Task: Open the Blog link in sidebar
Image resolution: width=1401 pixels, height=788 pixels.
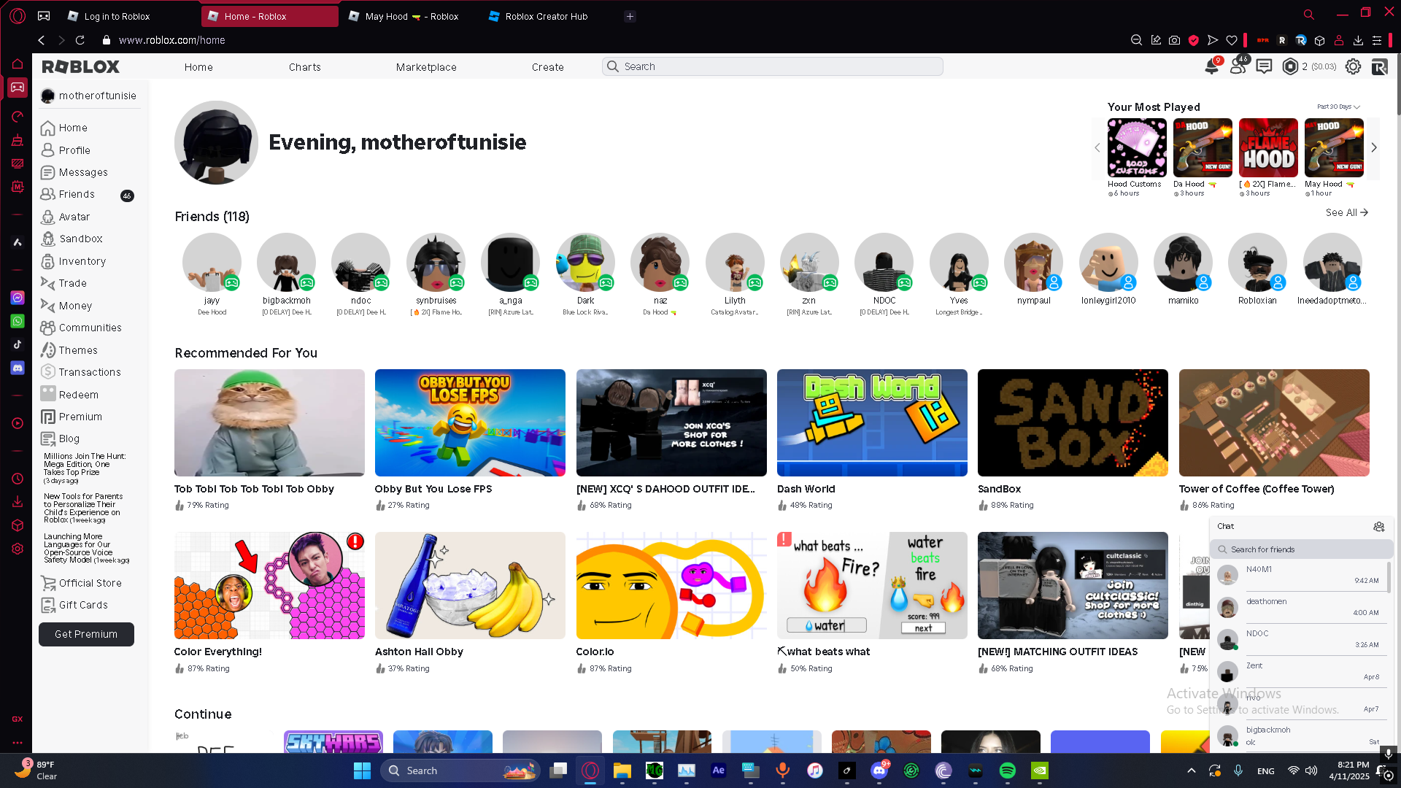Action: point(69,439)
